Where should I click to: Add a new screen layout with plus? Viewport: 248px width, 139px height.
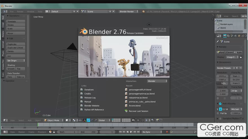(x=74, y=11)
